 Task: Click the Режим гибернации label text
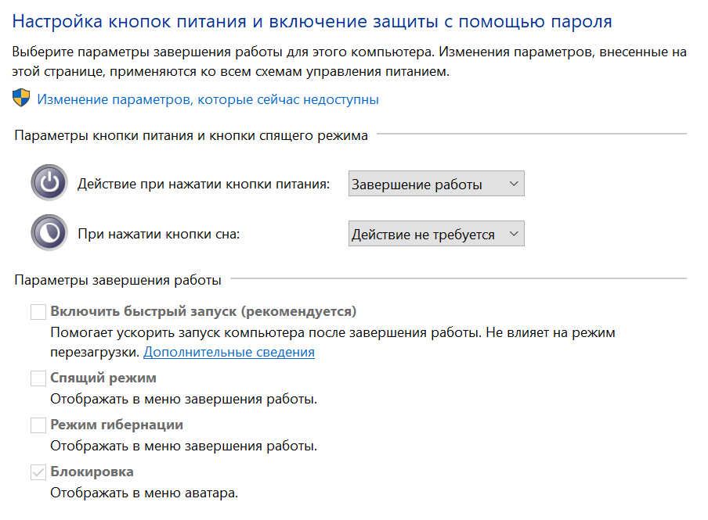pos(117,425)
